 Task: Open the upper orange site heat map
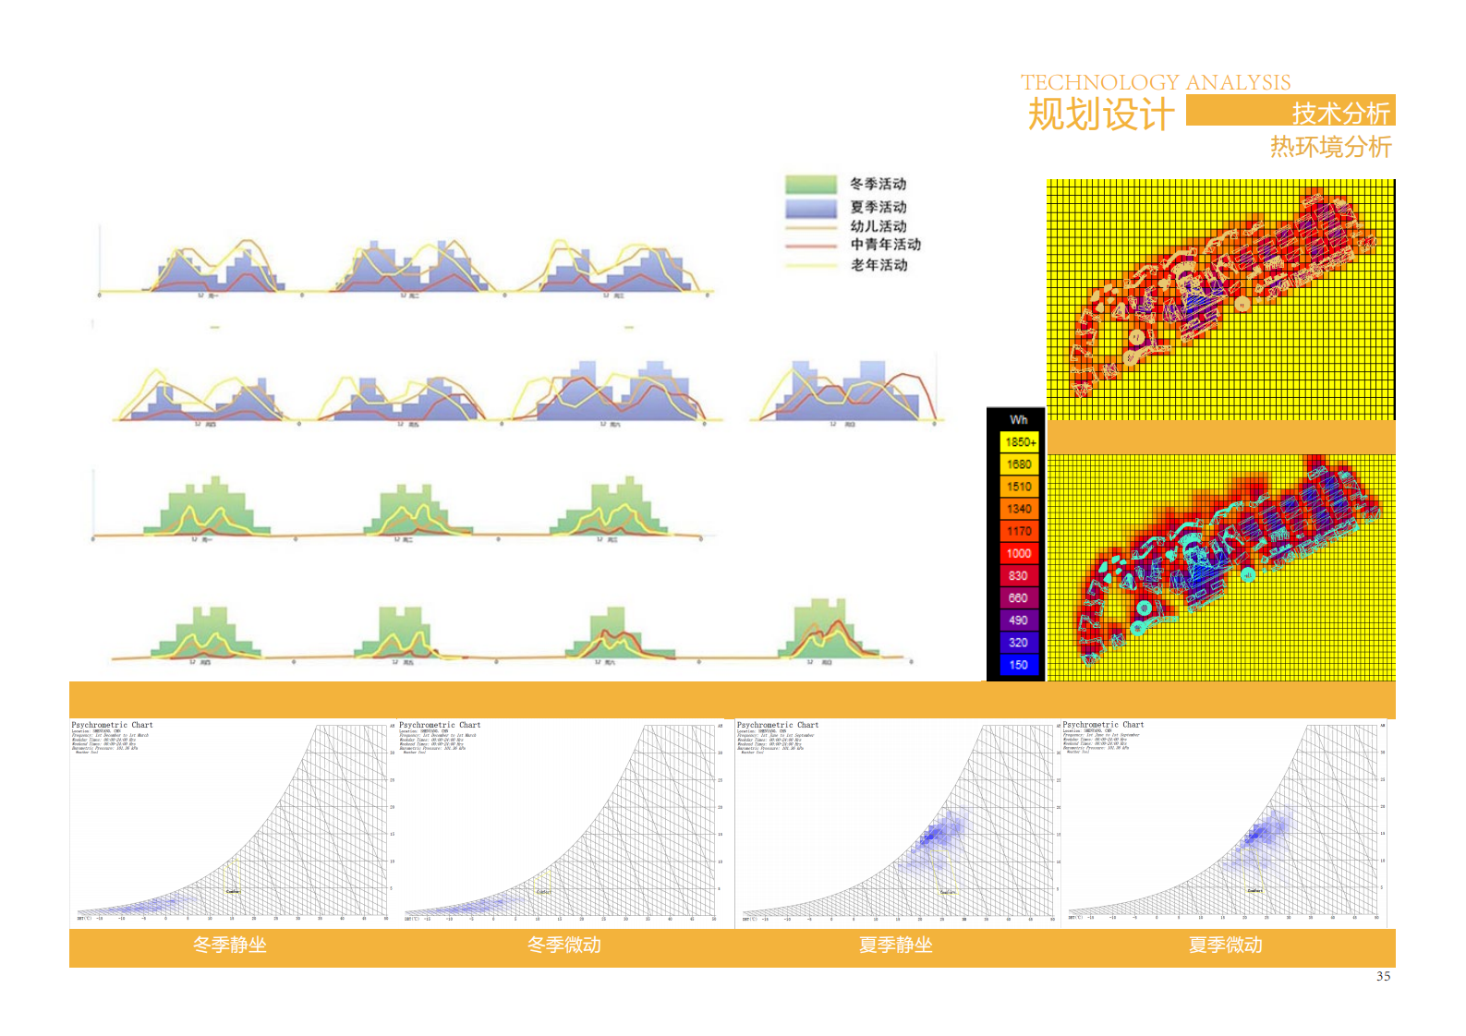click(x=1219, y=299)
